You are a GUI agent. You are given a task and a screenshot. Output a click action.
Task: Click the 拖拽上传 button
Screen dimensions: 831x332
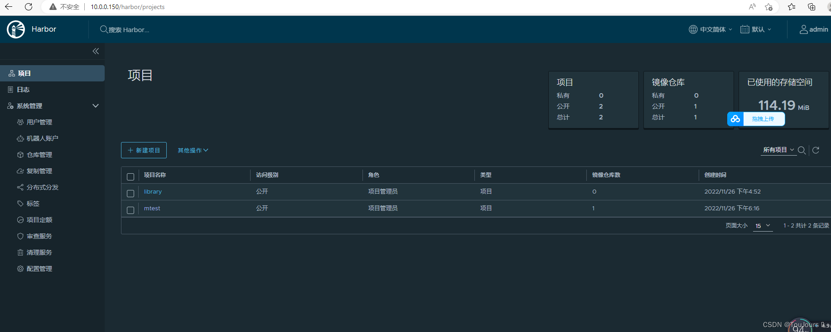coord(763,119)
